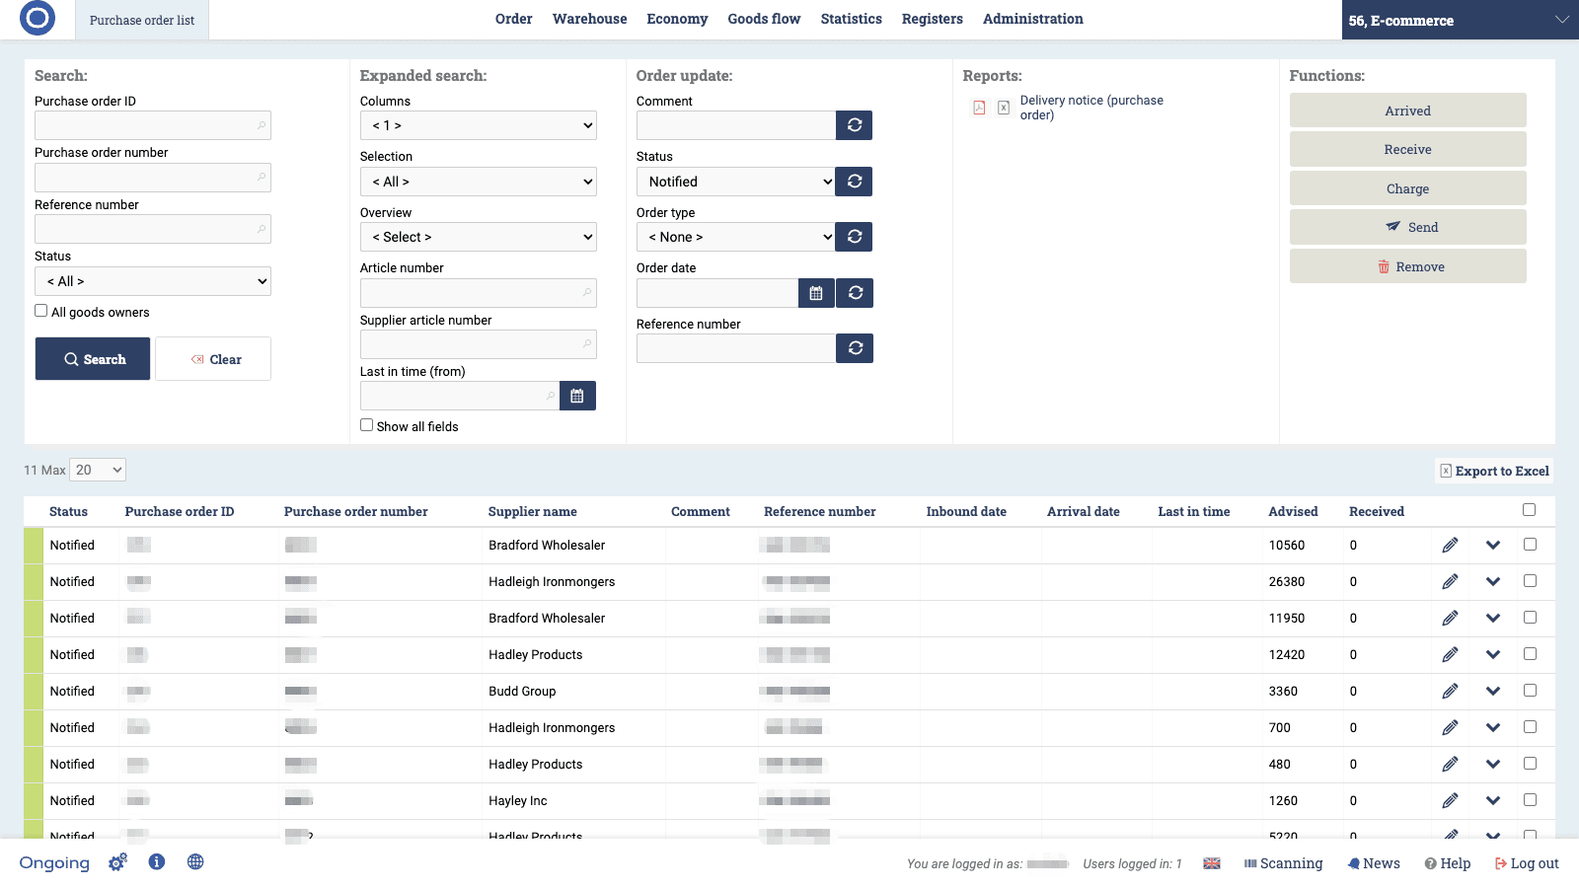Download delivery notice as Excel file
The width and height of the screenshot is (1579, 888).
click(1005, 107)
